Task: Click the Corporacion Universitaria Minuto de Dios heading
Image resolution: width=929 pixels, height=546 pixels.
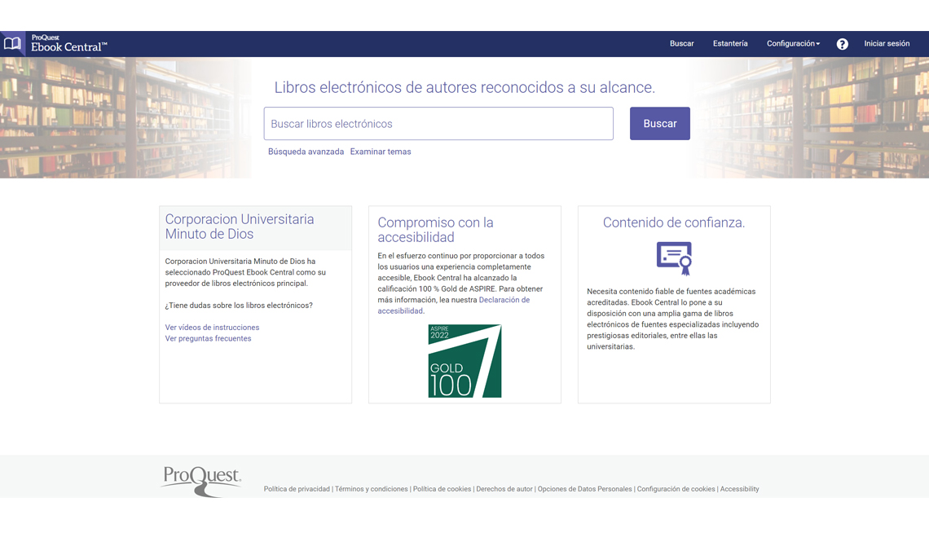Action: (x=240, y=227)
